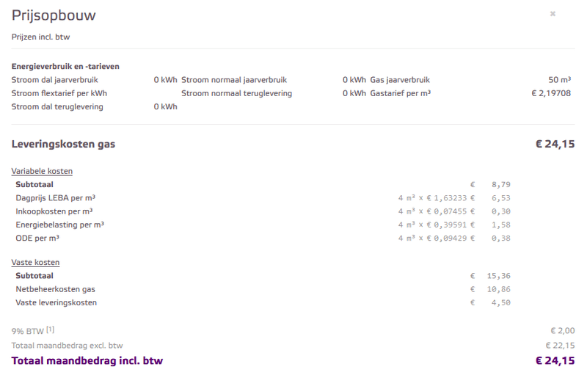The height and width of the screenshot is (375, 587).
Task: Click the Totaal maandbedrag excl. btw label
Action: (68, 345)
